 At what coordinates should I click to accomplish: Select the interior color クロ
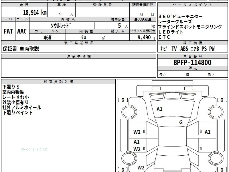84,37
